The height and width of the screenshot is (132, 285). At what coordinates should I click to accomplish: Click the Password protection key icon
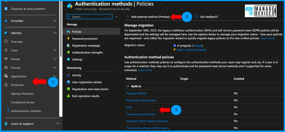(68, 38)
